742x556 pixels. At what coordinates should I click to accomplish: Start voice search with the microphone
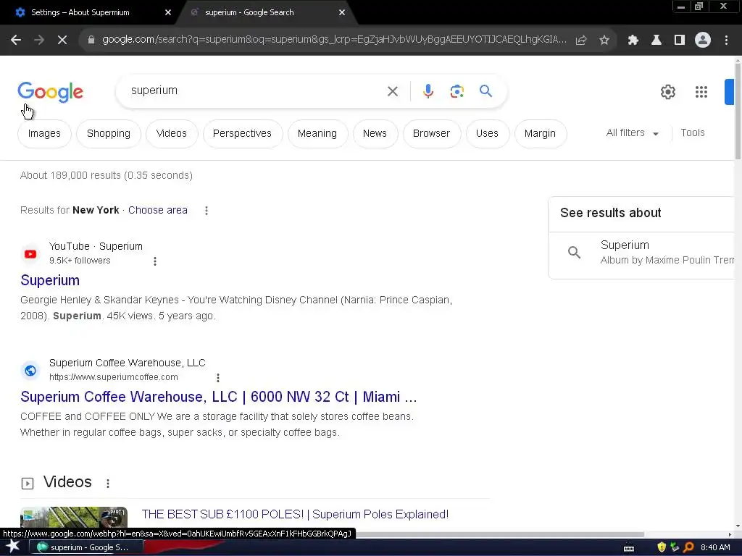pyautogui.click(x=428, y=90)
